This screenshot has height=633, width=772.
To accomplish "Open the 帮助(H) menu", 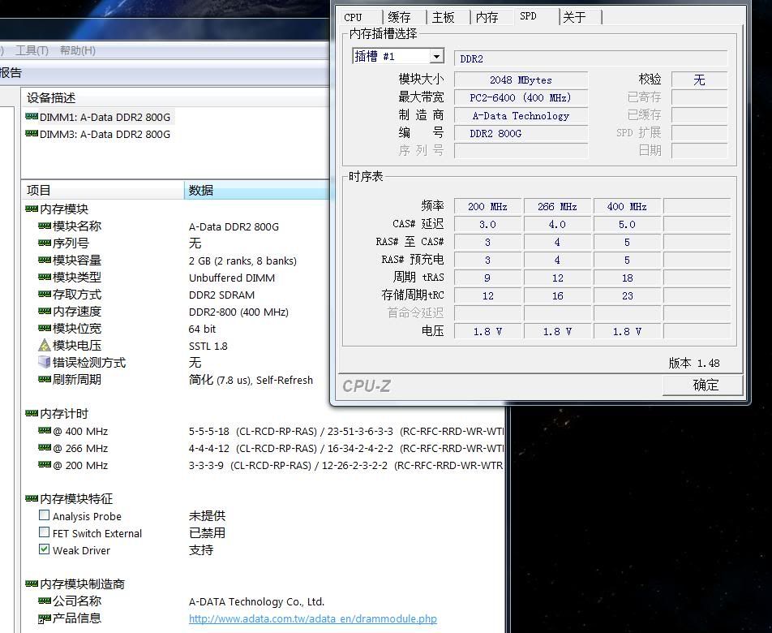I will click(78, 50).
